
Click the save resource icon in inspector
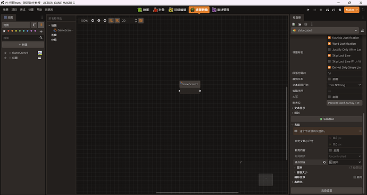(x=306, y=24)
